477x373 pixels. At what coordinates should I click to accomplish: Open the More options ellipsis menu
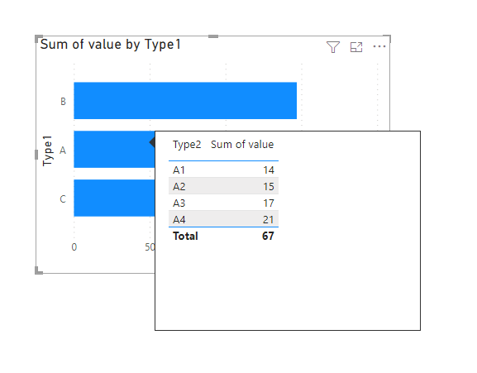coord(379,46)
